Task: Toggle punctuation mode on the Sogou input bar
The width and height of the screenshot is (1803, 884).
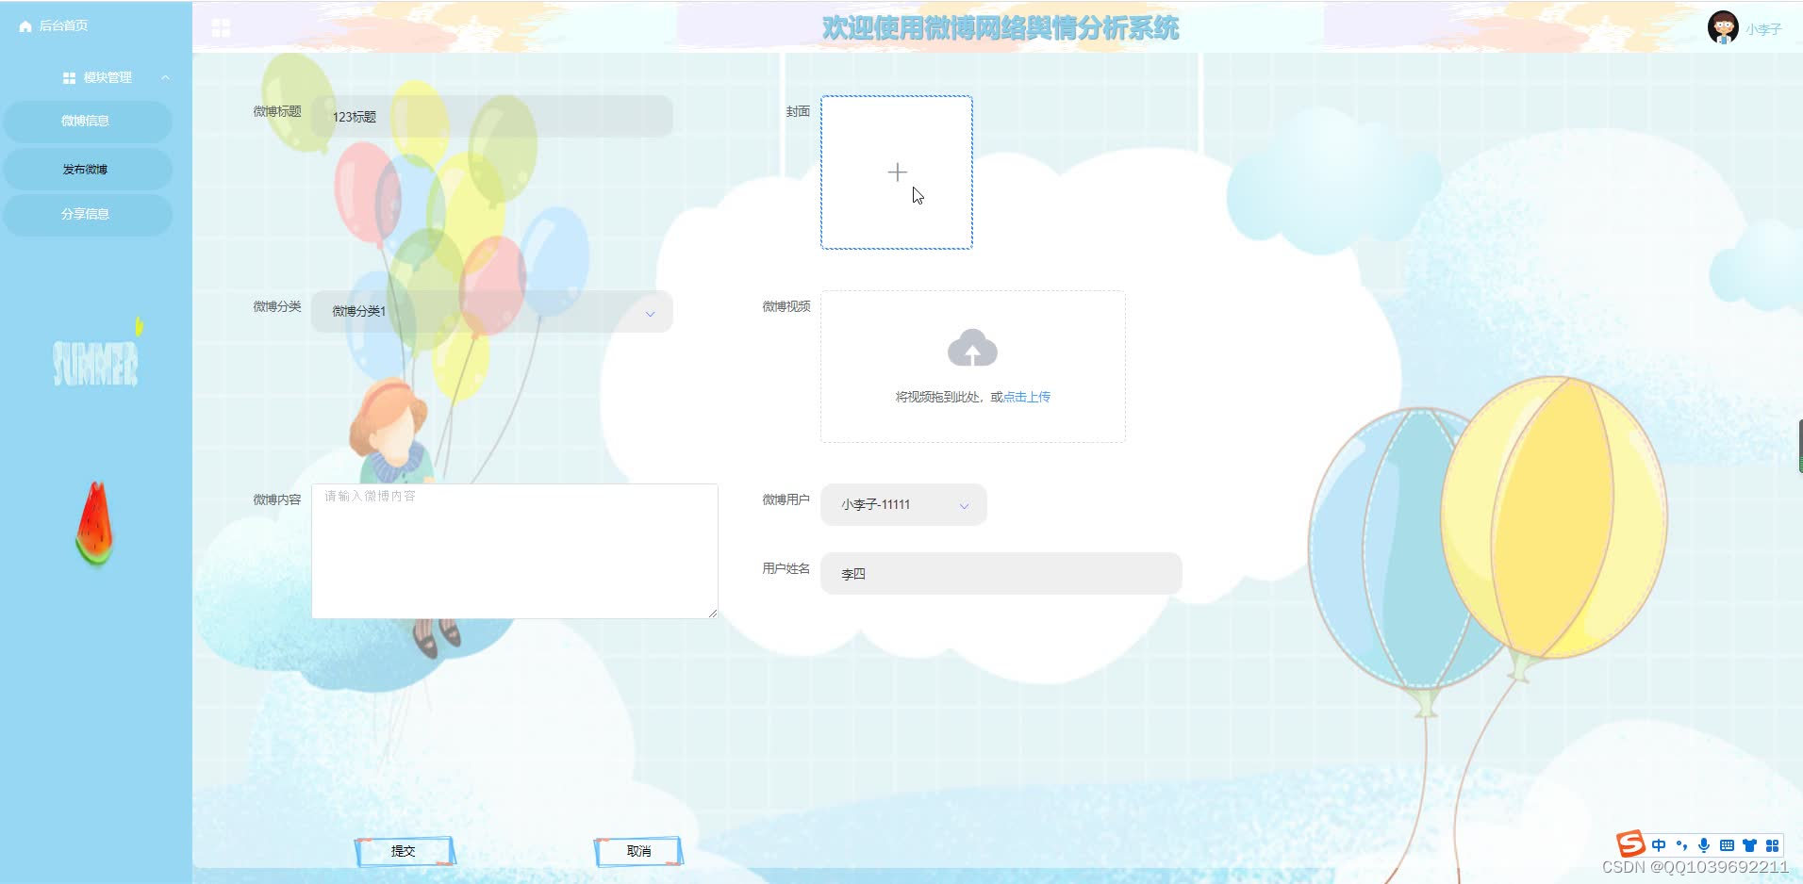Action: pyautogui.click(x=1682, y=845)
